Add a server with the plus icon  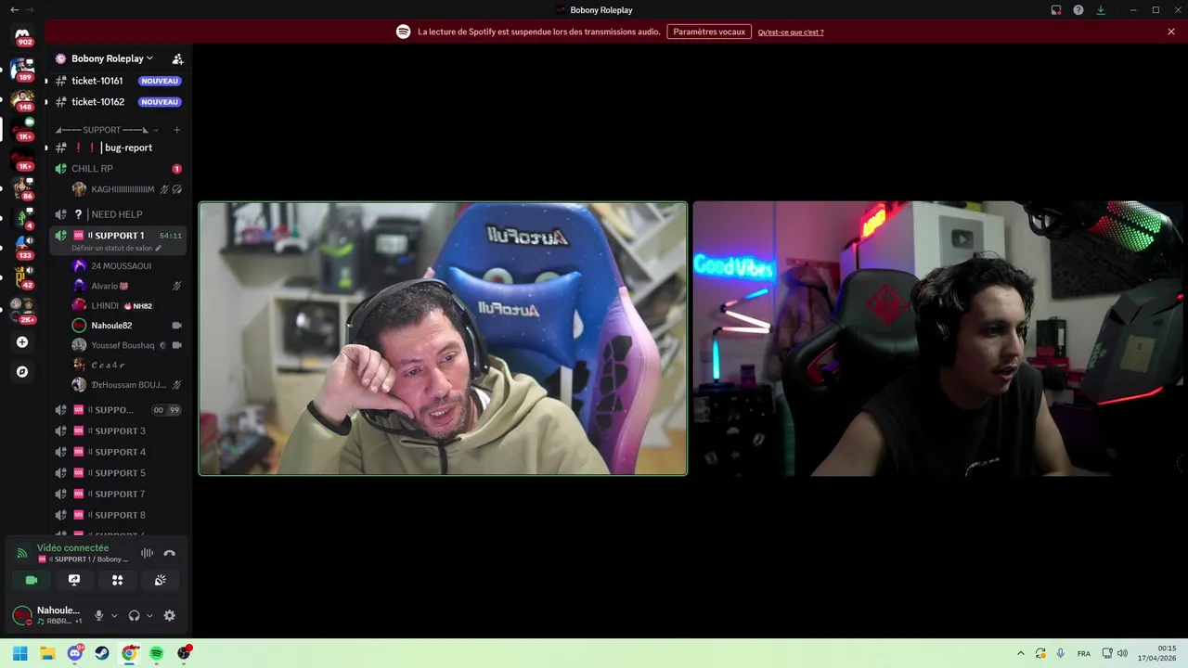click(x=22, y=342)
